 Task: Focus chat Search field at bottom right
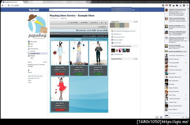click(173, 117)
